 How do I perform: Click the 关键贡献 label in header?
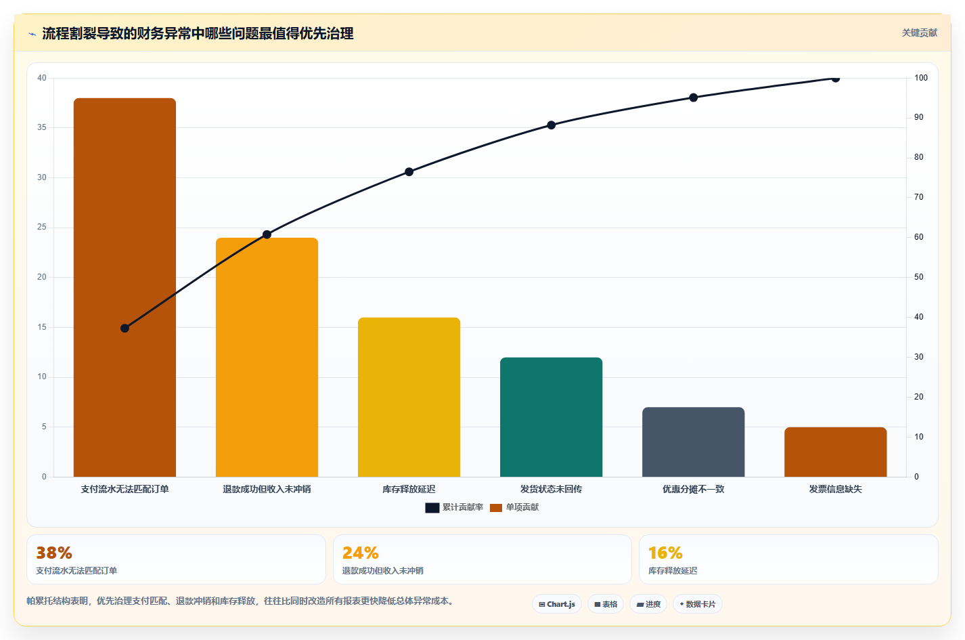coord(920,33)
